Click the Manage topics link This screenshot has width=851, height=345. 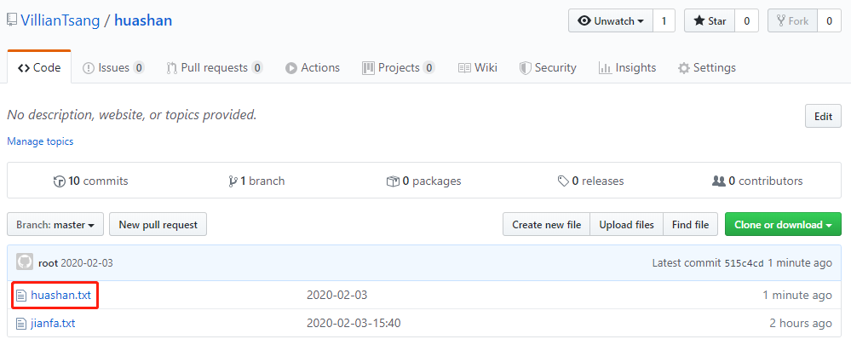click(x=40, y=141)
